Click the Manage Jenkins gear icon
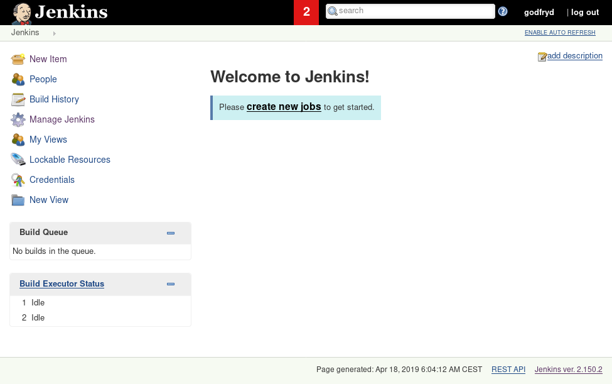This screenshot has width=612, height=384. 18,119
